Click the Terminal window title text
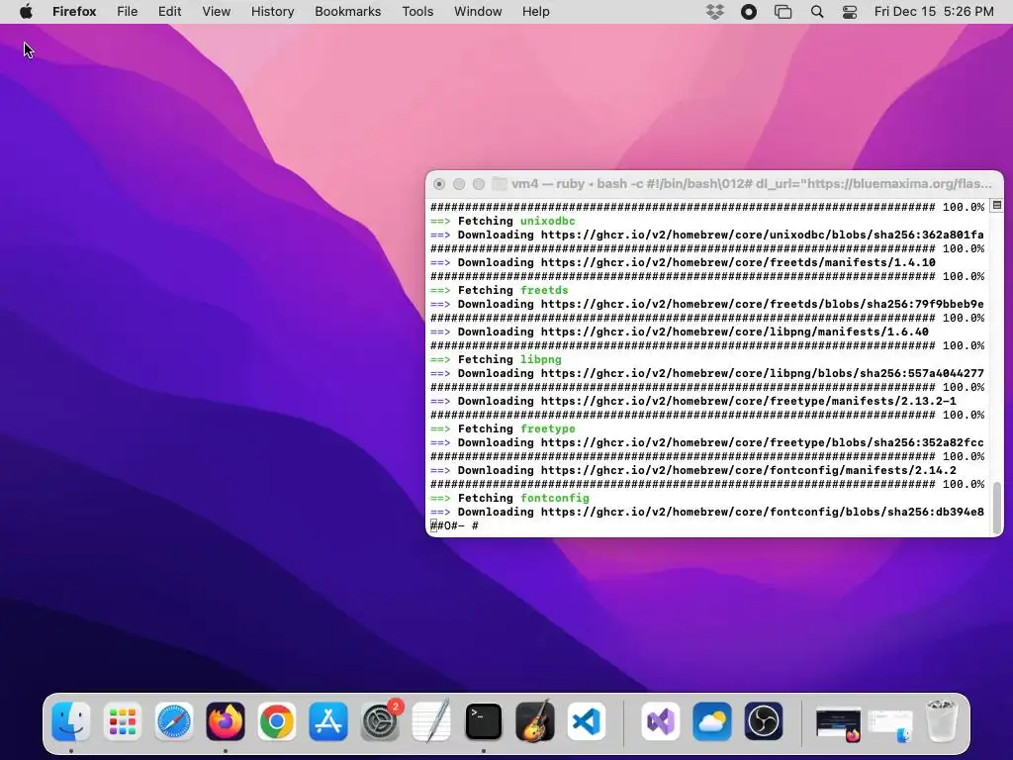Image resolution: width=1013 pixels, height=760 pixels. [x=752, y=183]
